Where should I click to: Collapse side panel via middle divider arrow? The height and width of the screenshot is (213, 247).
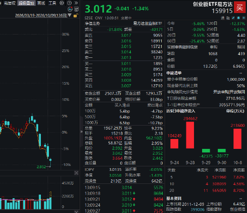[81, 131]
